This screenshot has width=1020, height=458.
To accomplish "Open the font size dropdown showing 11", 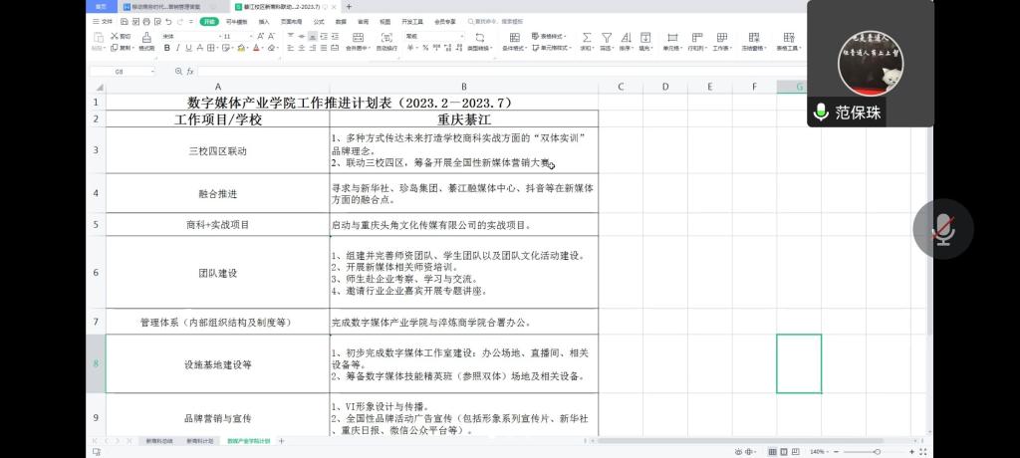I will pyautogui.click(x=252, y=36).
